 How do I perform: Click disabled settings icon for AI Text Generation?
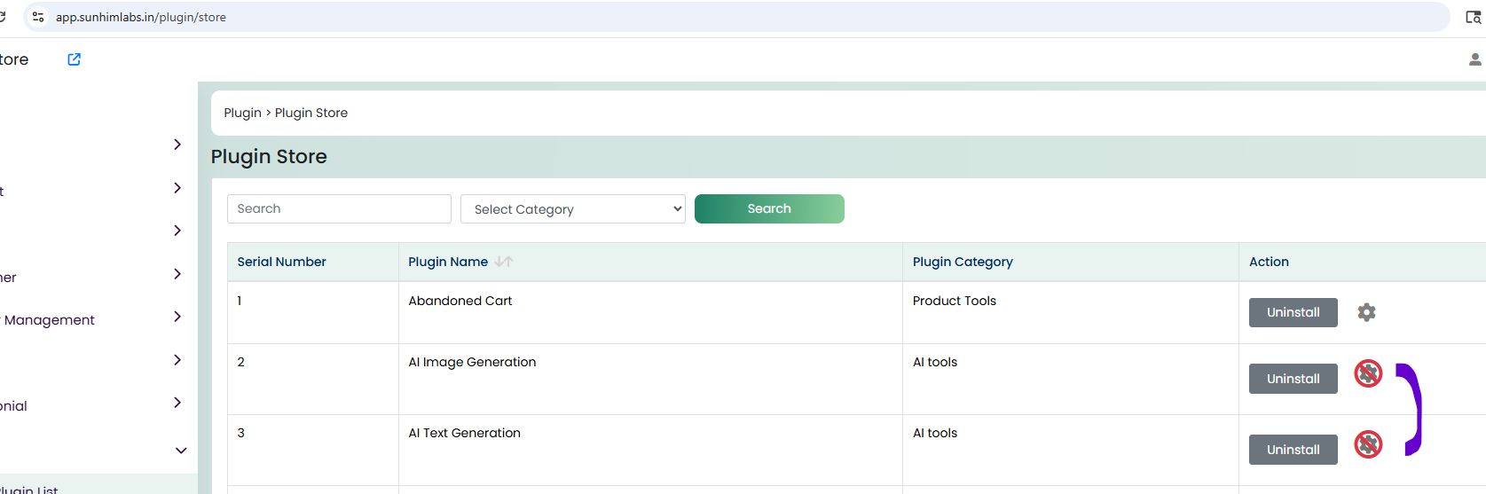pos(1368,444)
